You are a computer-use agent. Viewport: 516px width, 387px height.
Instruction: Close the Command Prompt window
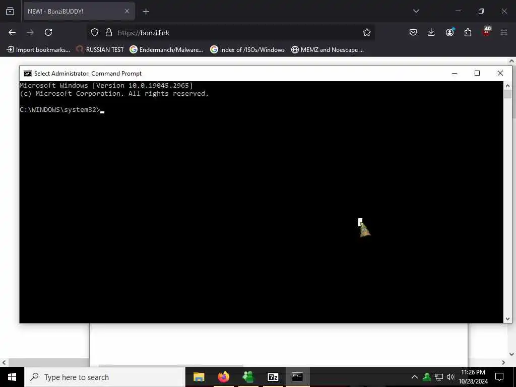pos(500,74)
